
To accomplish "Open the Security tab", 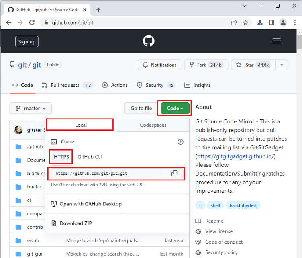I will pyautogui.click(x=156, y=85).
